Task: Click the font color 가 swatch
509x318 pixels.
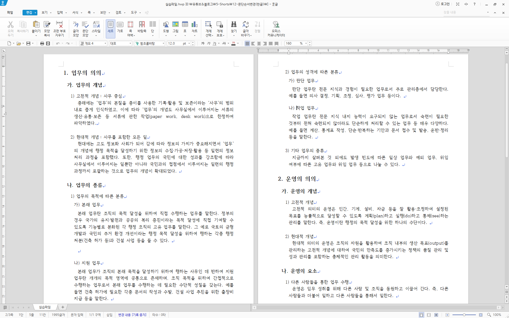Action: (233, 43)
